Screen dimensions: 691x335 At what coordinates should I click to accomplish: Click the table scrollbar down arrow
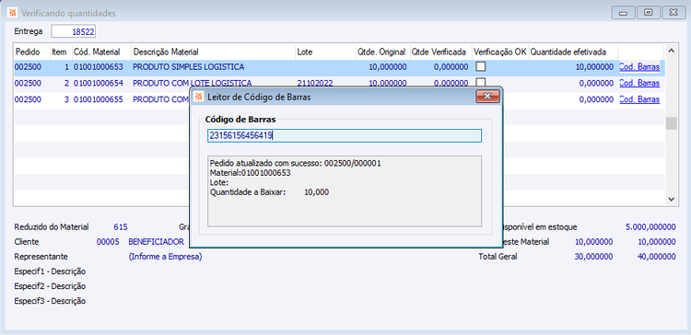pos(671,199)
